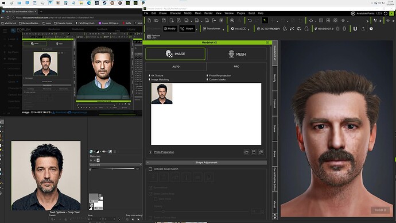
Task: Click the Transformer toolbar button
Action: [212, 29]
